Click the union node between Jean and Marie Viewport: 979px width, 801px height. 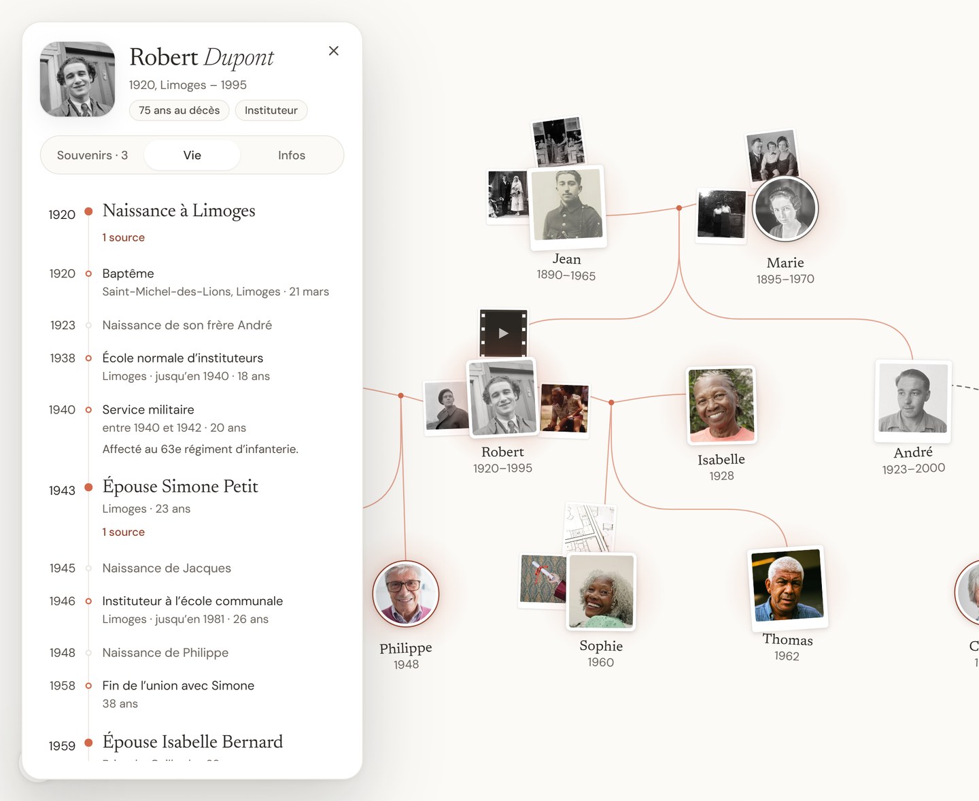[x=679, y=208]
